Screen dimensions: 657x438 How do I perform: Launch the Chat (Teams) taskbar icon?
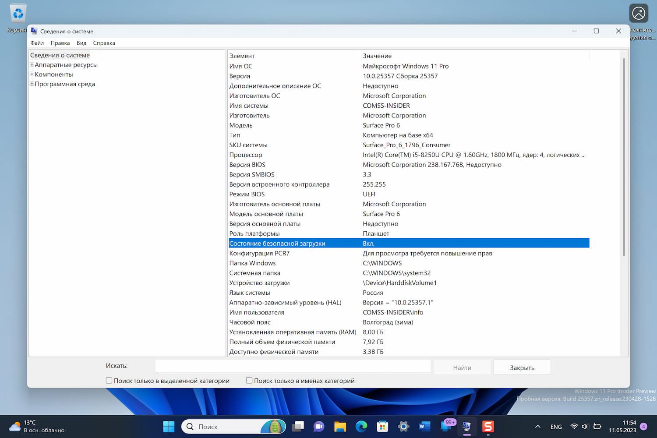[319, 427]
